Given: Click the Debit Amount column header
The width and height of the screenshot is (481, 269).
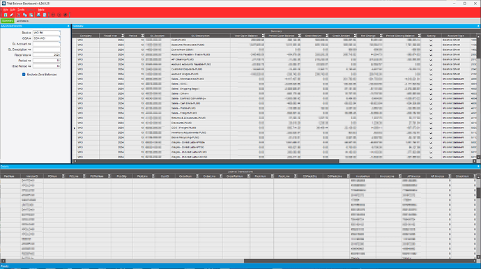Looking at the screenshot, I should click(313, 36).
